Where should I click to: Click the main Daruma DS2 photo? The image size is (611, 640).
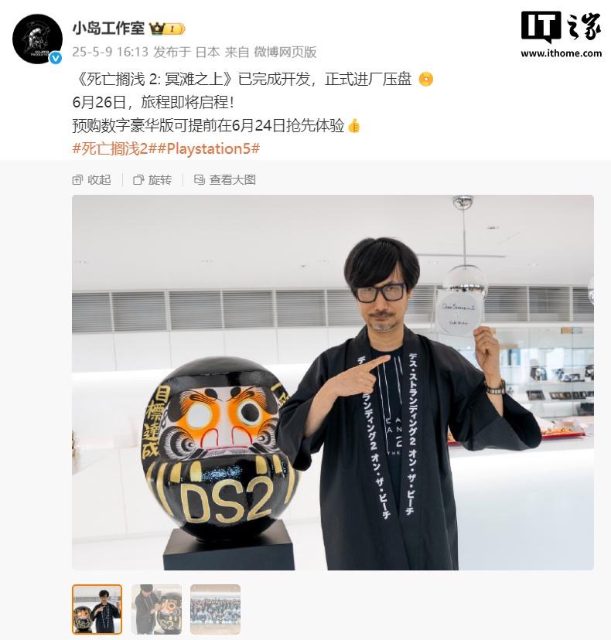point(333,383)
